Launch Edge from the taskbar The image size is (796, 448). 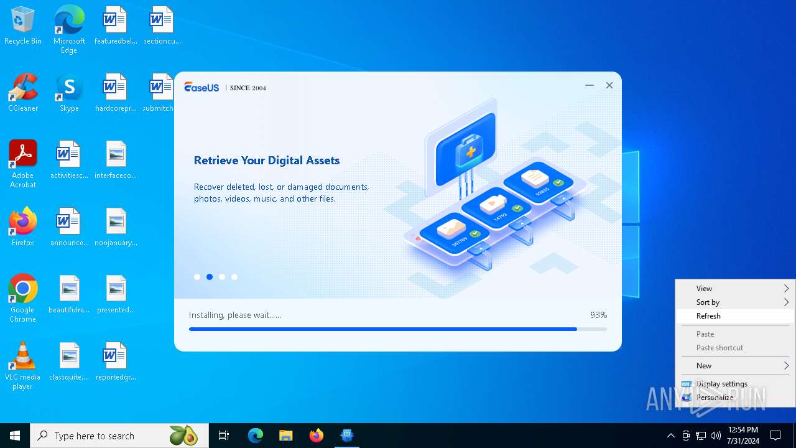(x=256, y=436)
